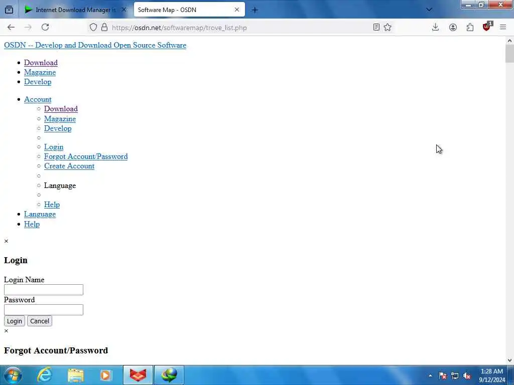Open Windows Explorer folder icon

pos(76,375)
